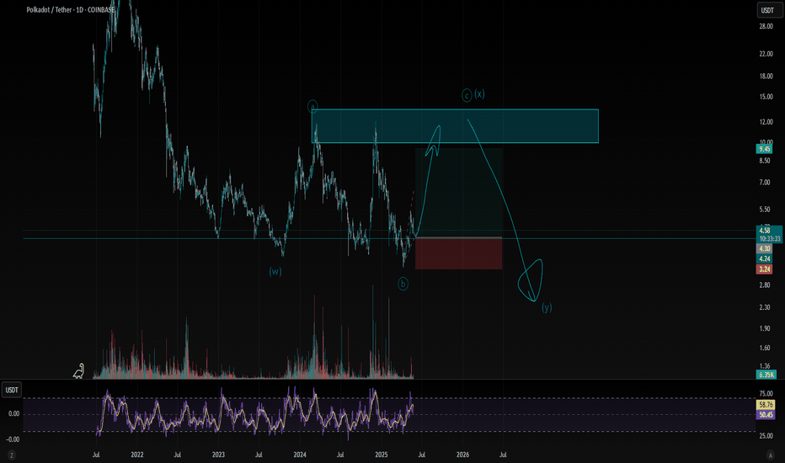Open the USDT unit button in the oscillator pane
This screenshot has width=785, height=463.
coord(12,390)
